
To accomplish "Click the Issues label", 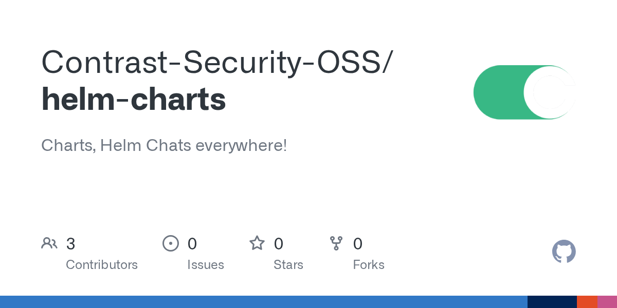I will coord(206,265).
